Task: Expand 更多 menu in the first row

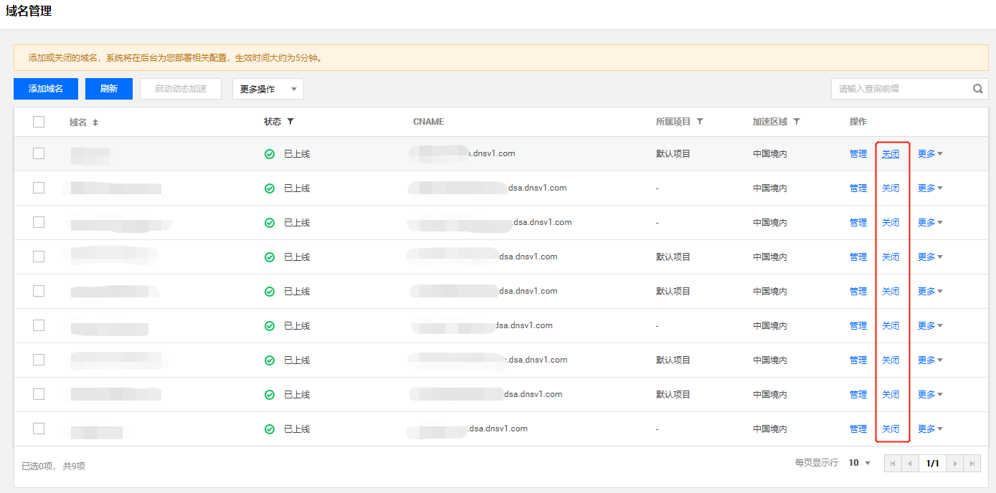Action: [x=930, y=153]
